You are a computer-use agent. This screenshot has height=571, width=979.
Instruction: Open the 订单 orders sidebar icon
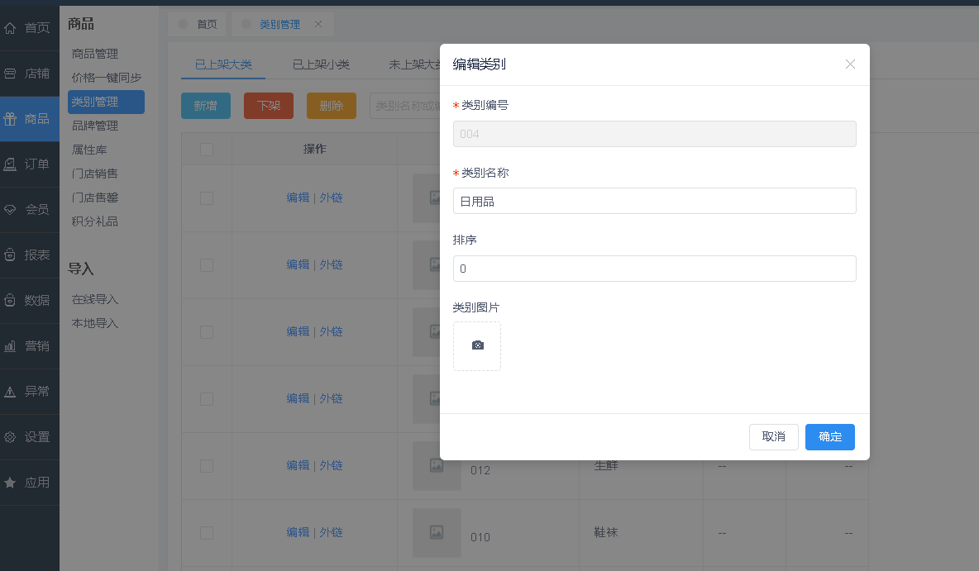point(10,164)
